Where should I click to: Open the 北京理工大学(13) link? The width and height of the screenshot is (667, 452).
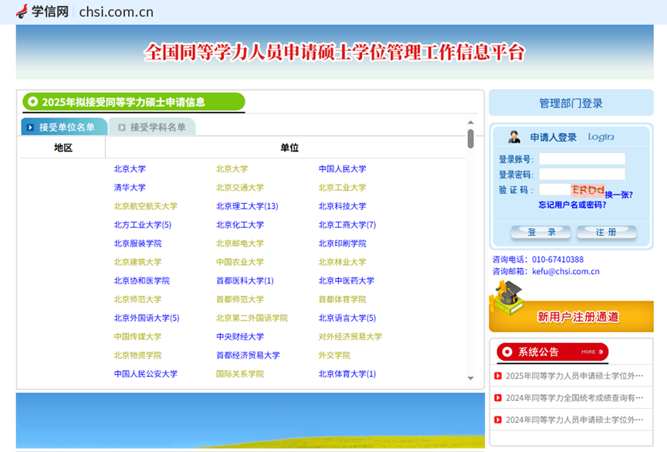click(247, 206)
